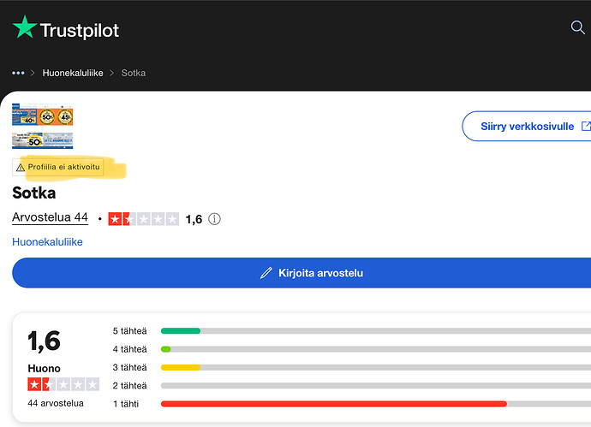Click the pencil icon on review button
The image size is (591, 427).
coord(266,273)
